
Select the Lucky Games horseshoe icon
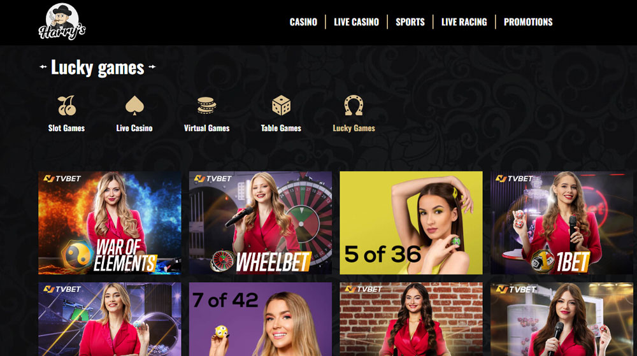(354, 106)
